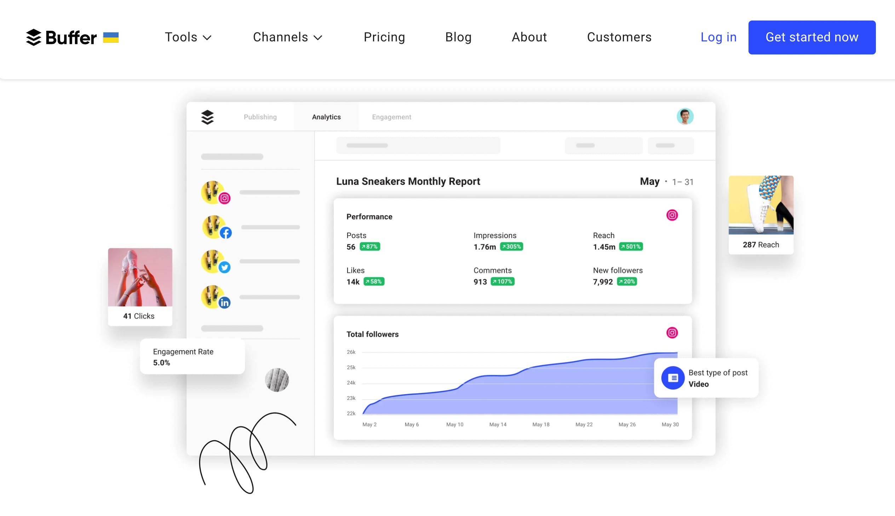Viewport: 895px width, 516px height.
Task: Toggle visibility of Total followers graph
Action: pos(672,333)
